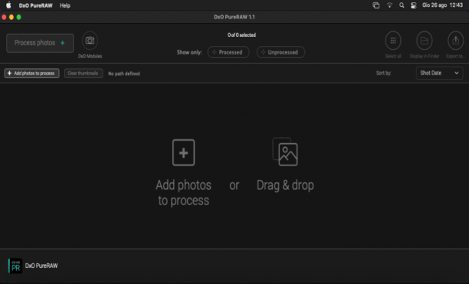
Task: Toggle the Processed filter
Action: tap(228, 52)
